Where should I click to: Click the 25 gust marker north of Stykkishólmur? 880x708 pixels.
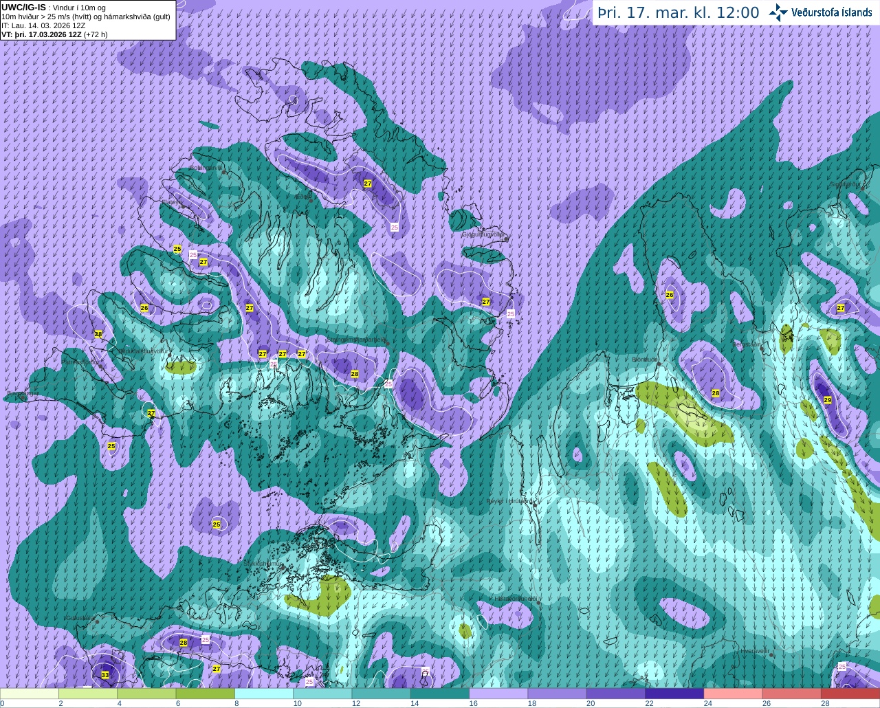[217, 524]
